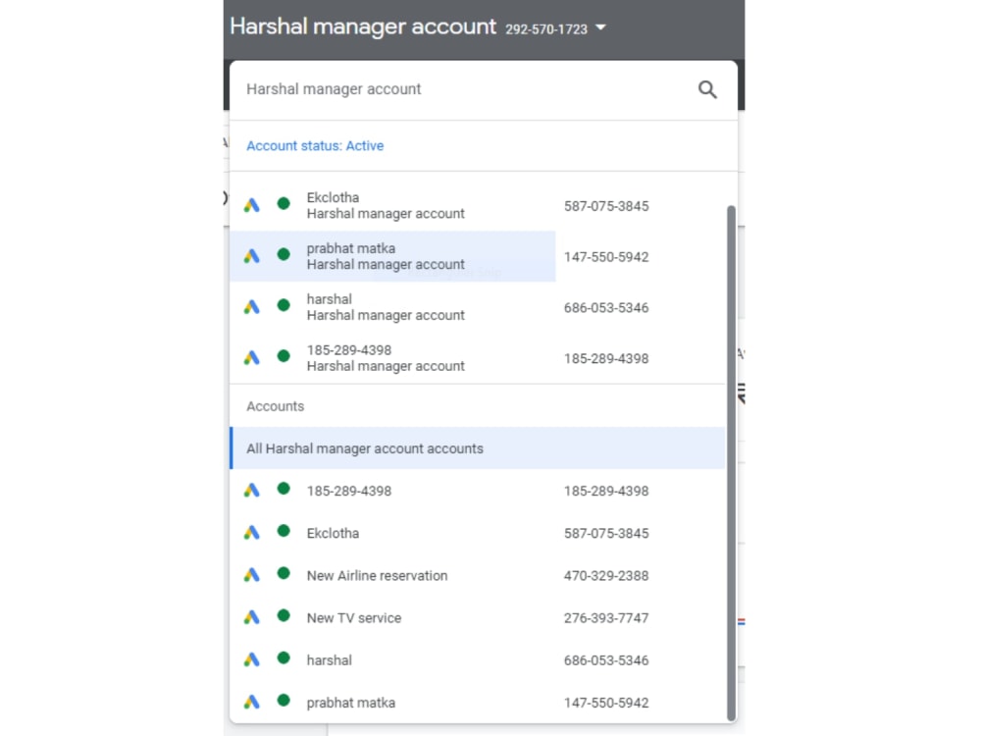This screenshot has width=981, height=736.
Task: Open New Airline reservation account
Action: point(478,575)
